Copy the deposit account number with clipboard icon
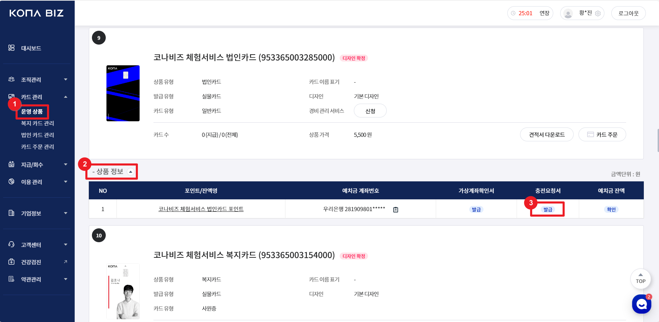The height and width of the screenshot is (322, 659). [x=396, y=209]
